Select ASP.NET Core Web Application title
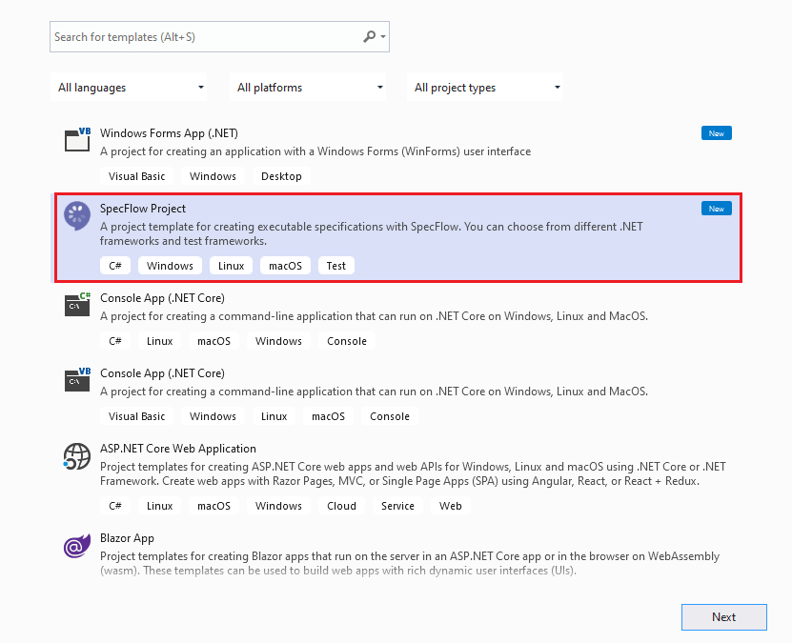 tap(178, 448)
